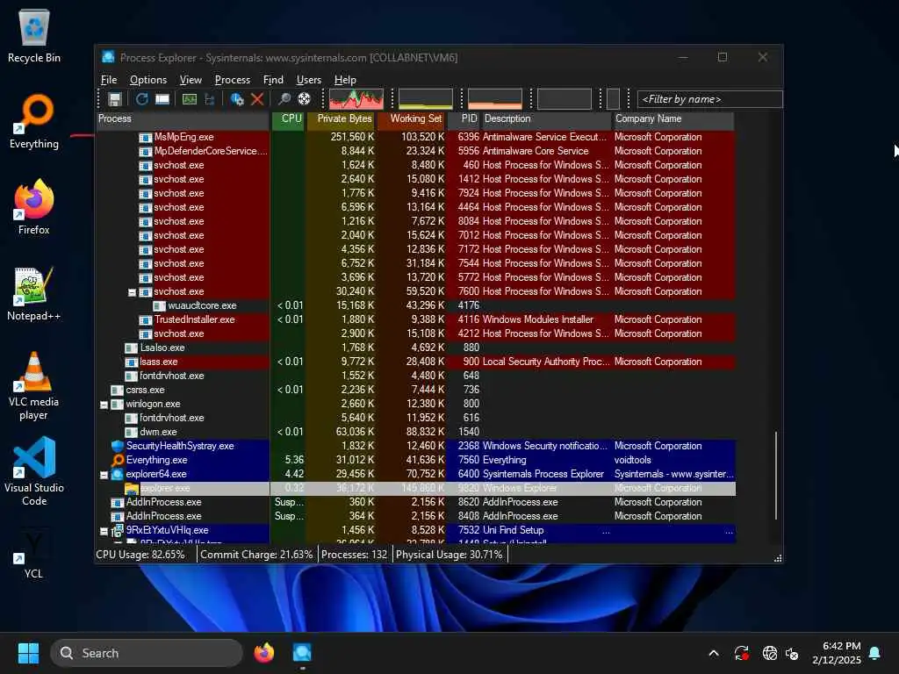899x674 pixels.
Task: Click the red X Kill Process icon
Action: coord(257,99)
